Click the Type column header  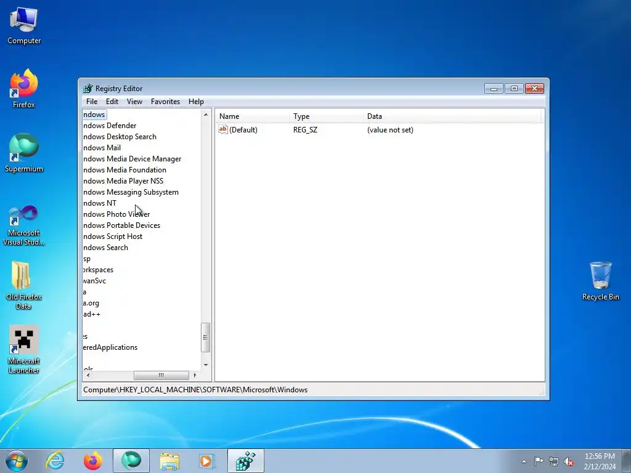point(327,116)
